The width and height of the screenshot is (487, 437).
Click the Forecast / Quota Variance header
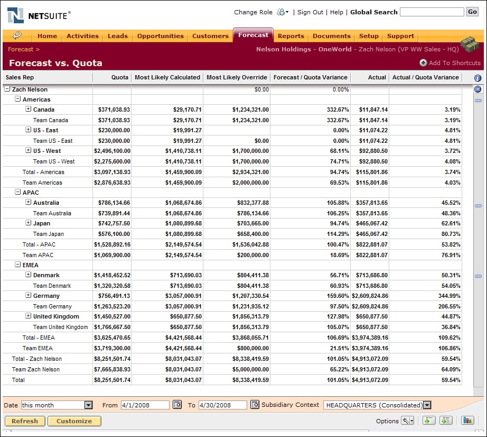[310, 77]
